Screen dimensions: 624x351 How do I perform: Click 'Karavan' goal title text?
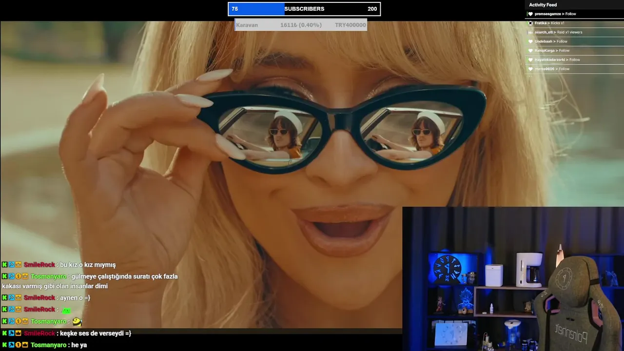(x=247, y=25)
